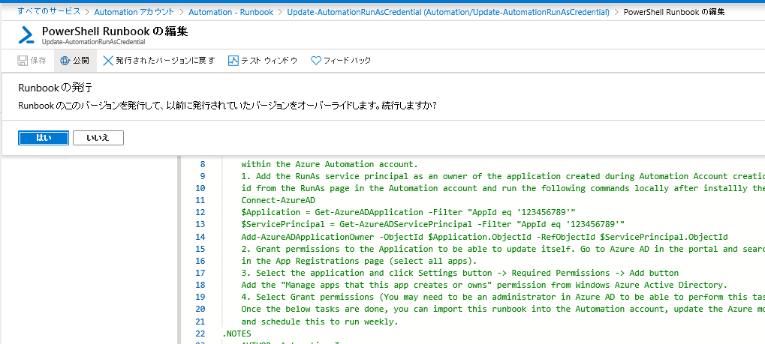765x344 pixels.
Task: Click 'id from the RunAs page' line
Action: [503, 188]
